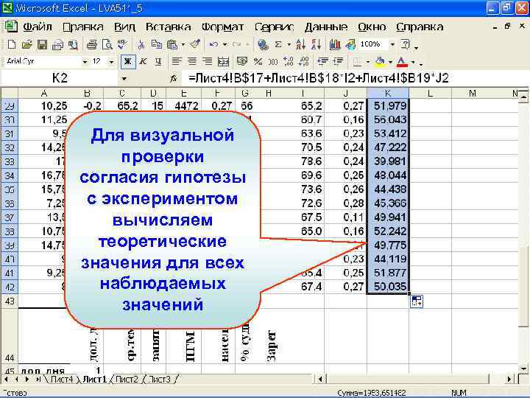
Task: Open the Borders dropdown arrow
Action: point(368,62)
